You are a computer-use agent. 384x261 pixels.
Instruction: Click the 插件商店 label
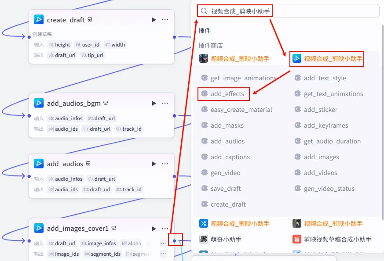click(x=211, y=46)
